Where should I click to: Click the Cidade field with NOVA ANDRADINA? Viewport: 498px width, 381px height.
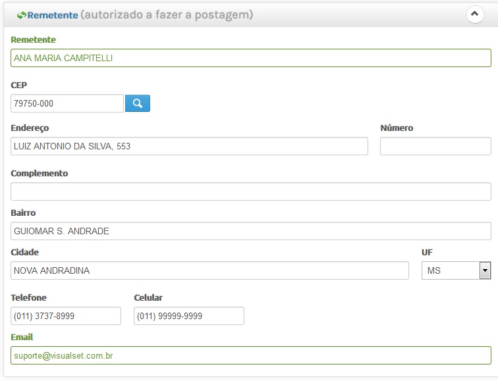[209, 270]
